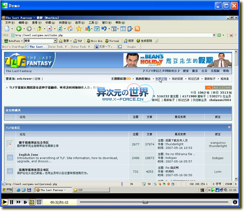Open the 帮助 menu in menu bar

(x=120, y=23)
